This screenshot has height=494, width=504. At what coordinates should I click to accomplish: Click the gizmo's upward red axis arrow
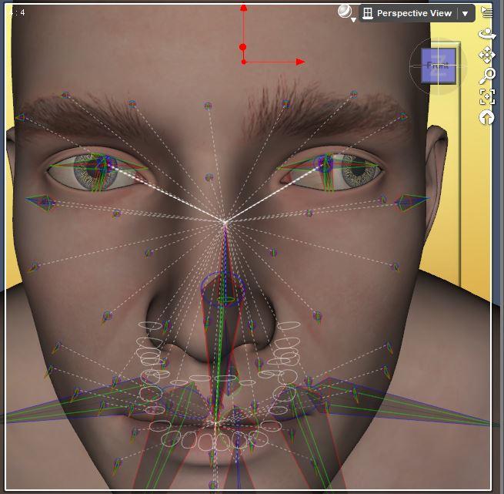(244, 8)
